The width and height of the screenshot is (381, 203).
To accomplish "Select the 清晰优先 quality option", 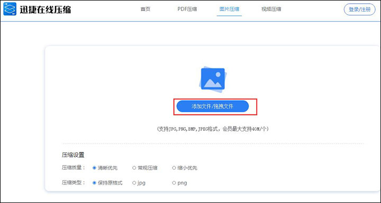I will (x=105, y=168).
